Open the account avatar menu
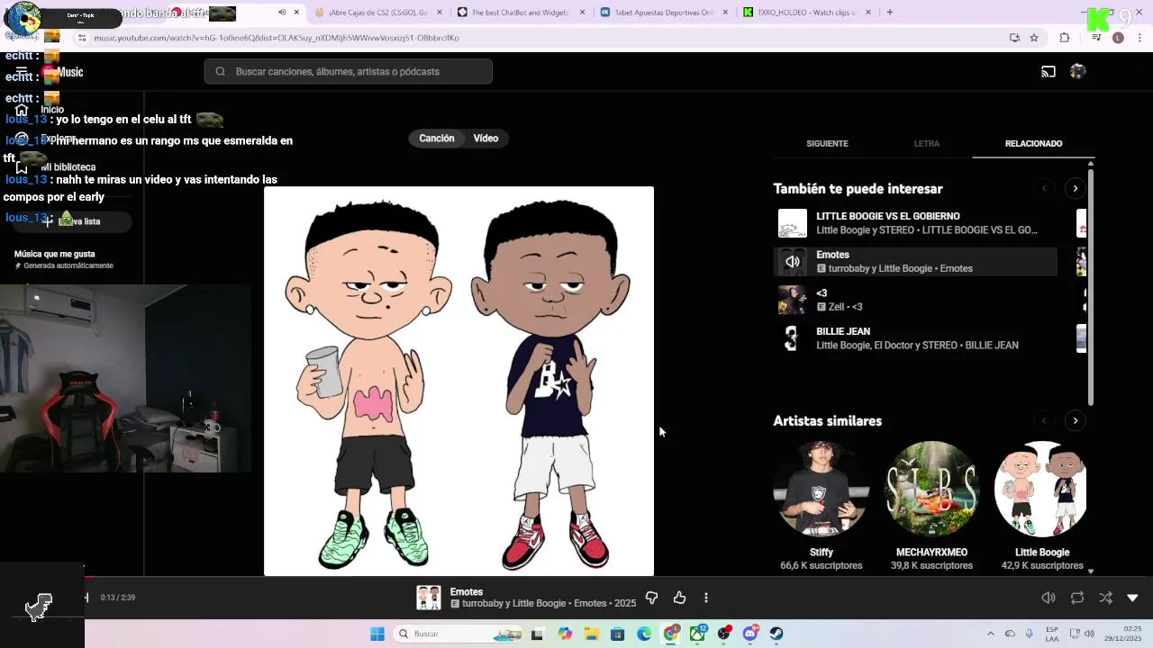This screenshot has height=648, width=1153. [x=1077, y=72]
